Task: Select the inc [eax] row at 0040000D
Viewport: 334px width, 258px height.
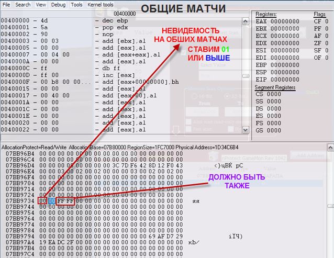Action: 121,75
